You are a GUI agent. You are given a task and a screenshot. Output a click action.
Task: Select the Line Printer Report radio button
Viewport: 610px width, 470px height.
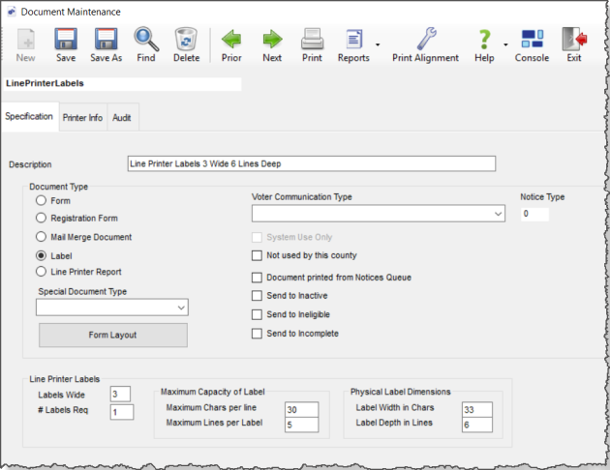[x=42, y=273]
